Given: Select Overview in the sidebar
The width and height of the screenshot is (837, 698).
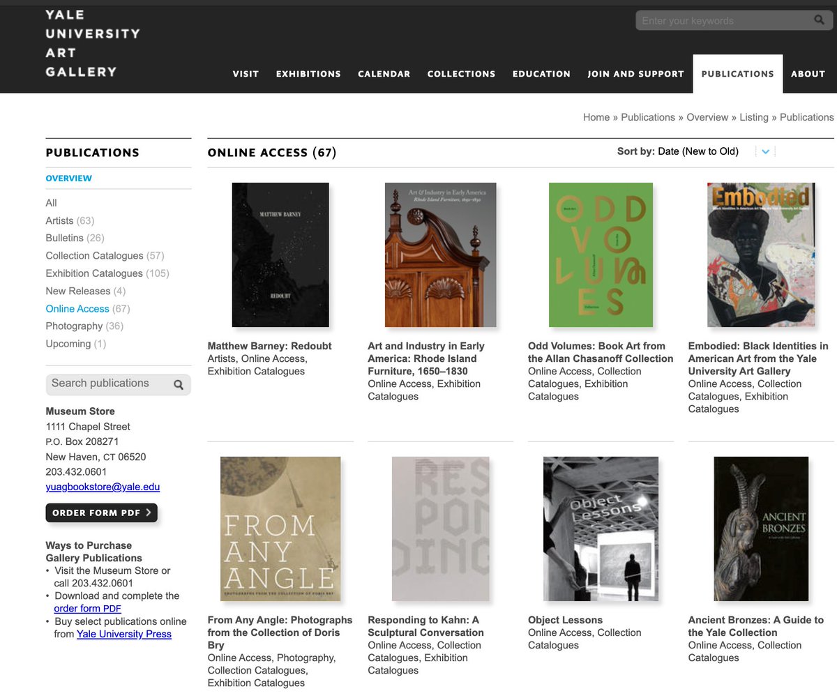Looking at the screenshot, I should coord(69,179).
